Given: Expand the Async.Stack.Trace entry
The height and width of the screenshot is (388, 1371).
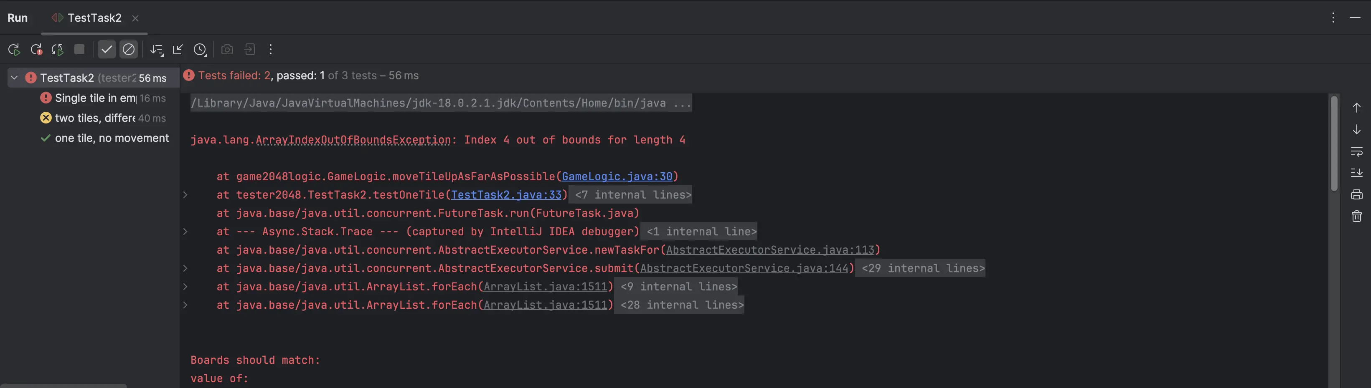Looking at the screenshot, I should 185,232.
